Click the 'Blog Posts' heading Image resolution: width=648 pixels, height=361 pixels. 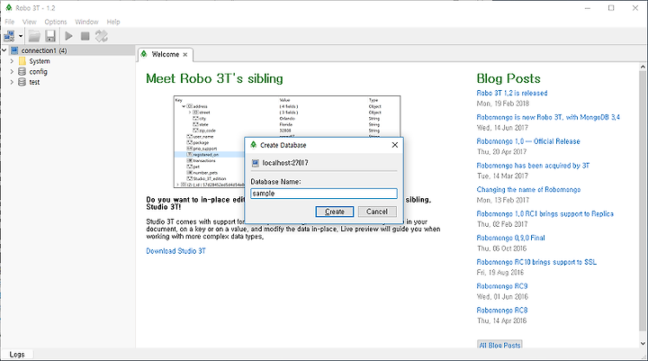tap(508, 78)
